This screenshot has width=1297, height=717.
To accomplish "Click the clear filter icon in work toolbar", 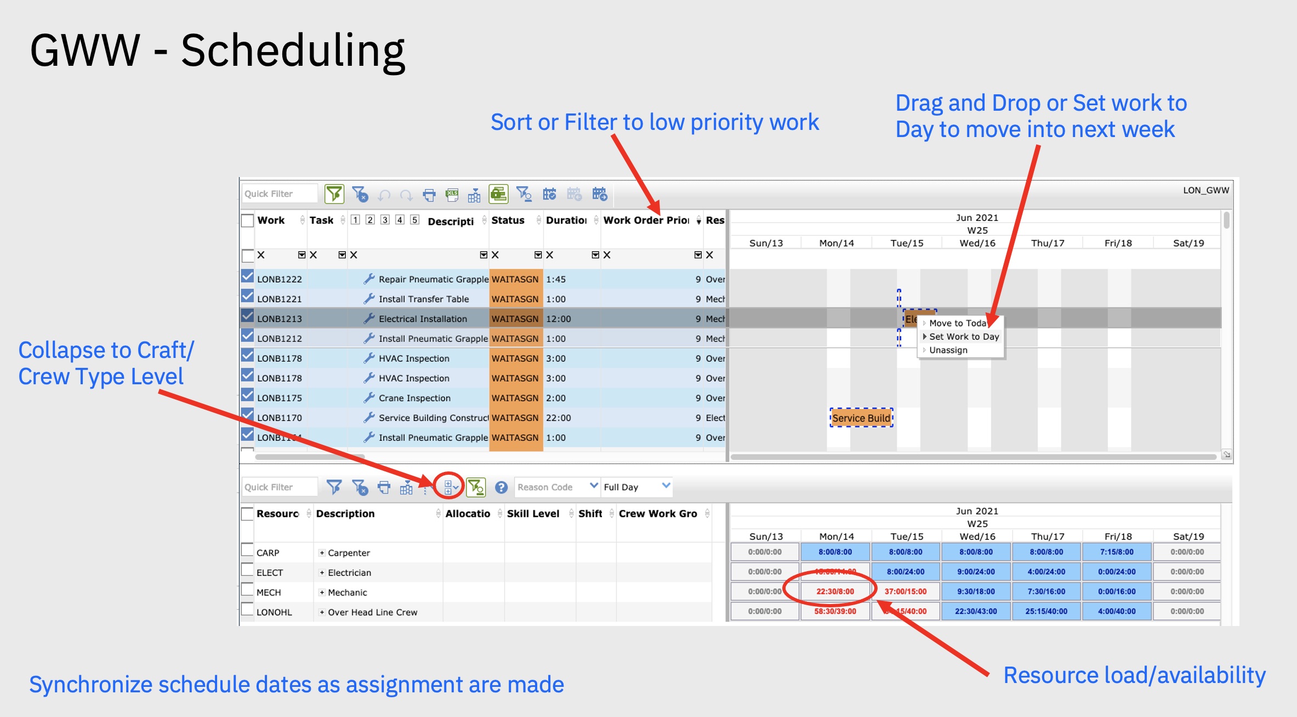I will pos(360,194).
